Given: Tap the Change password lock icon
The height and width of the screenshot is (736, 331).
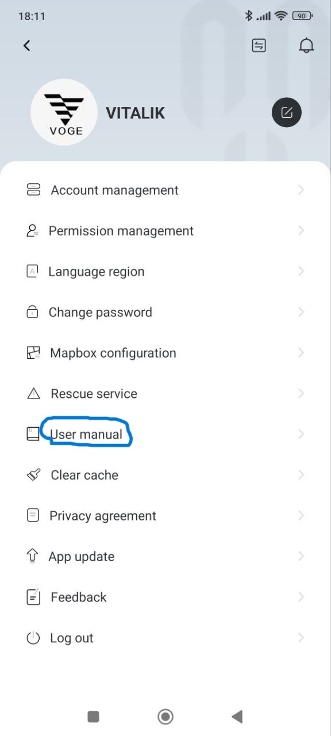Looking at the screenshot, I should (x=33, y=312).
